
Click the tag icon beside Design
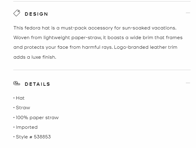click(x=17, y=13)
